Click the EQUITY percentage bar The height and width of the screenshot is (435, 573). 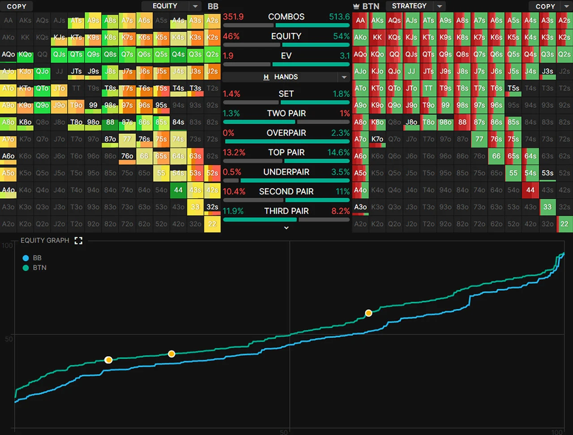click(x=286, y=44)
